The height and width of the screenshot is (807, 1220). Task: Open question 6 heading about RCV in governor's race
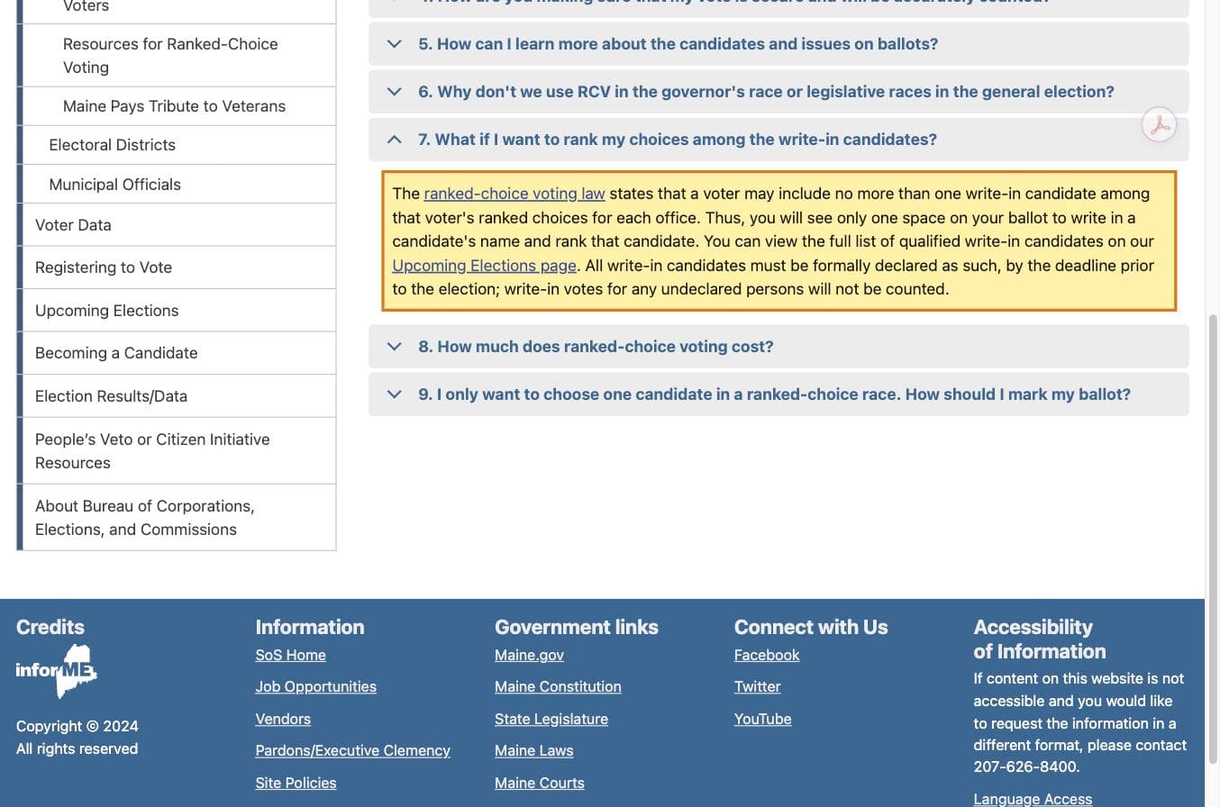click(767, 92)
